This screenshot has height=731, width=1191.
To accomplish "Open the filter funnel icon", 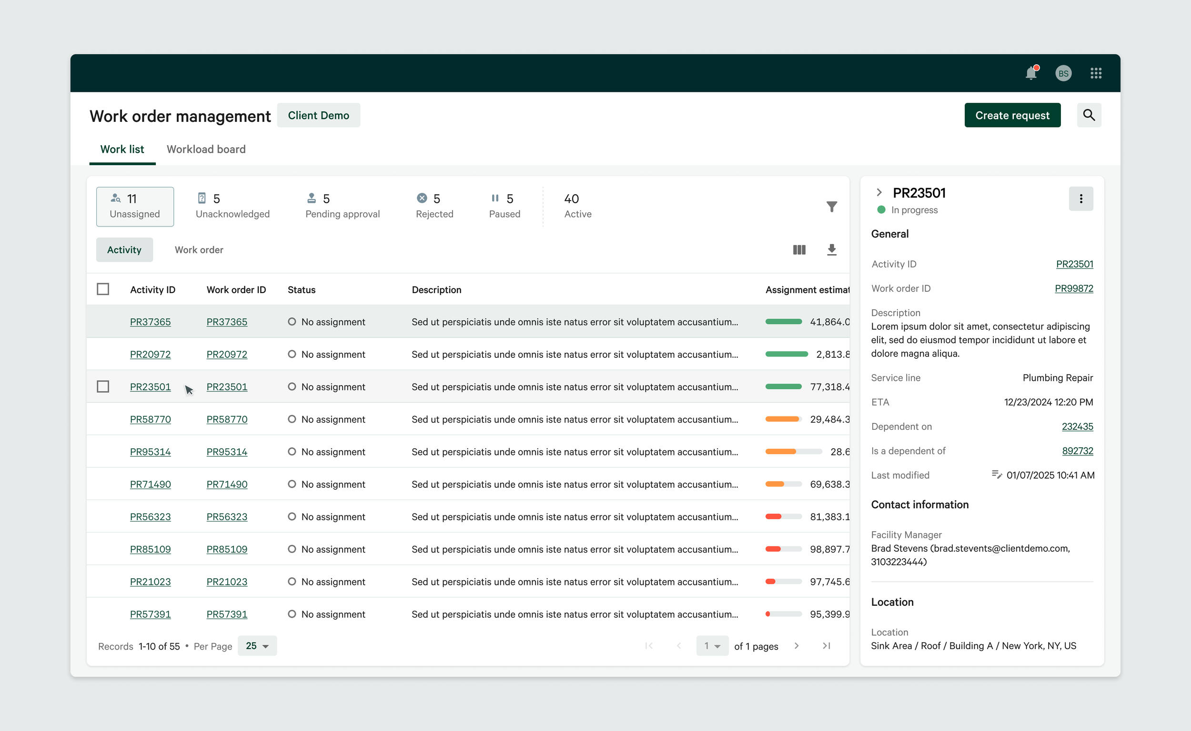I will coord(831,207).
